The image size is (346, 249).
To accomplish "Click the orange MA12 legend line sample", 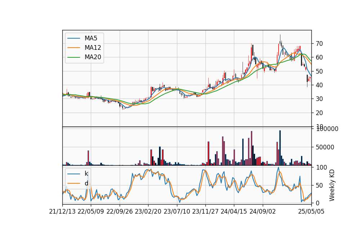I will (74, 48).
